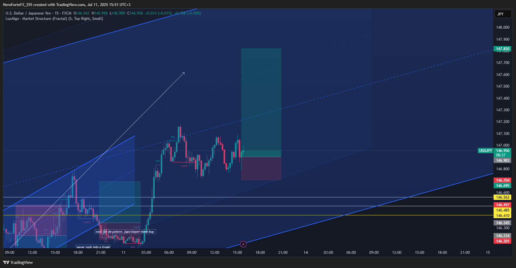
Task: Click the green 147.820 target price label
Action: (502, 49)
